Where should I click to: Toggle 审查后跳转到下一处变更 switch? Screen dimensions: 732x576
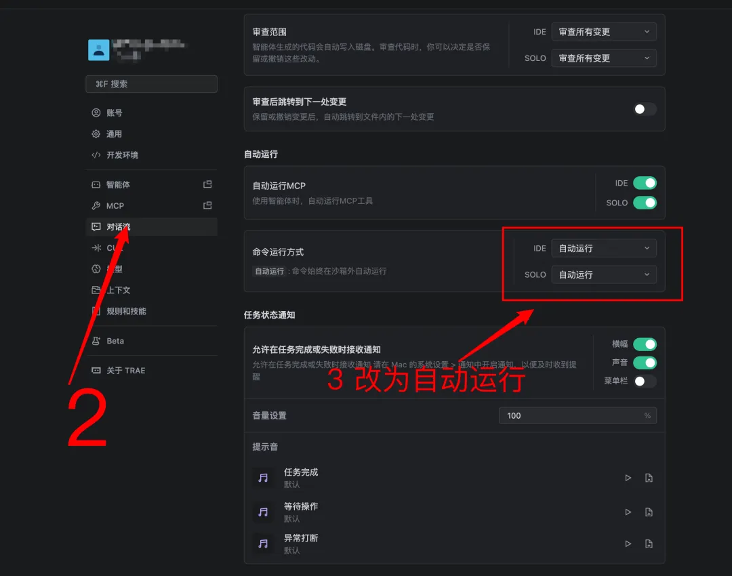645,108
